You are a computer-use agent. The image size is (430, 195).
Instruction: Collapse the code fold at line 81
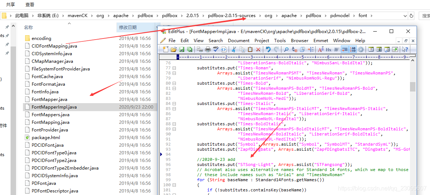[x=174, y=88]
